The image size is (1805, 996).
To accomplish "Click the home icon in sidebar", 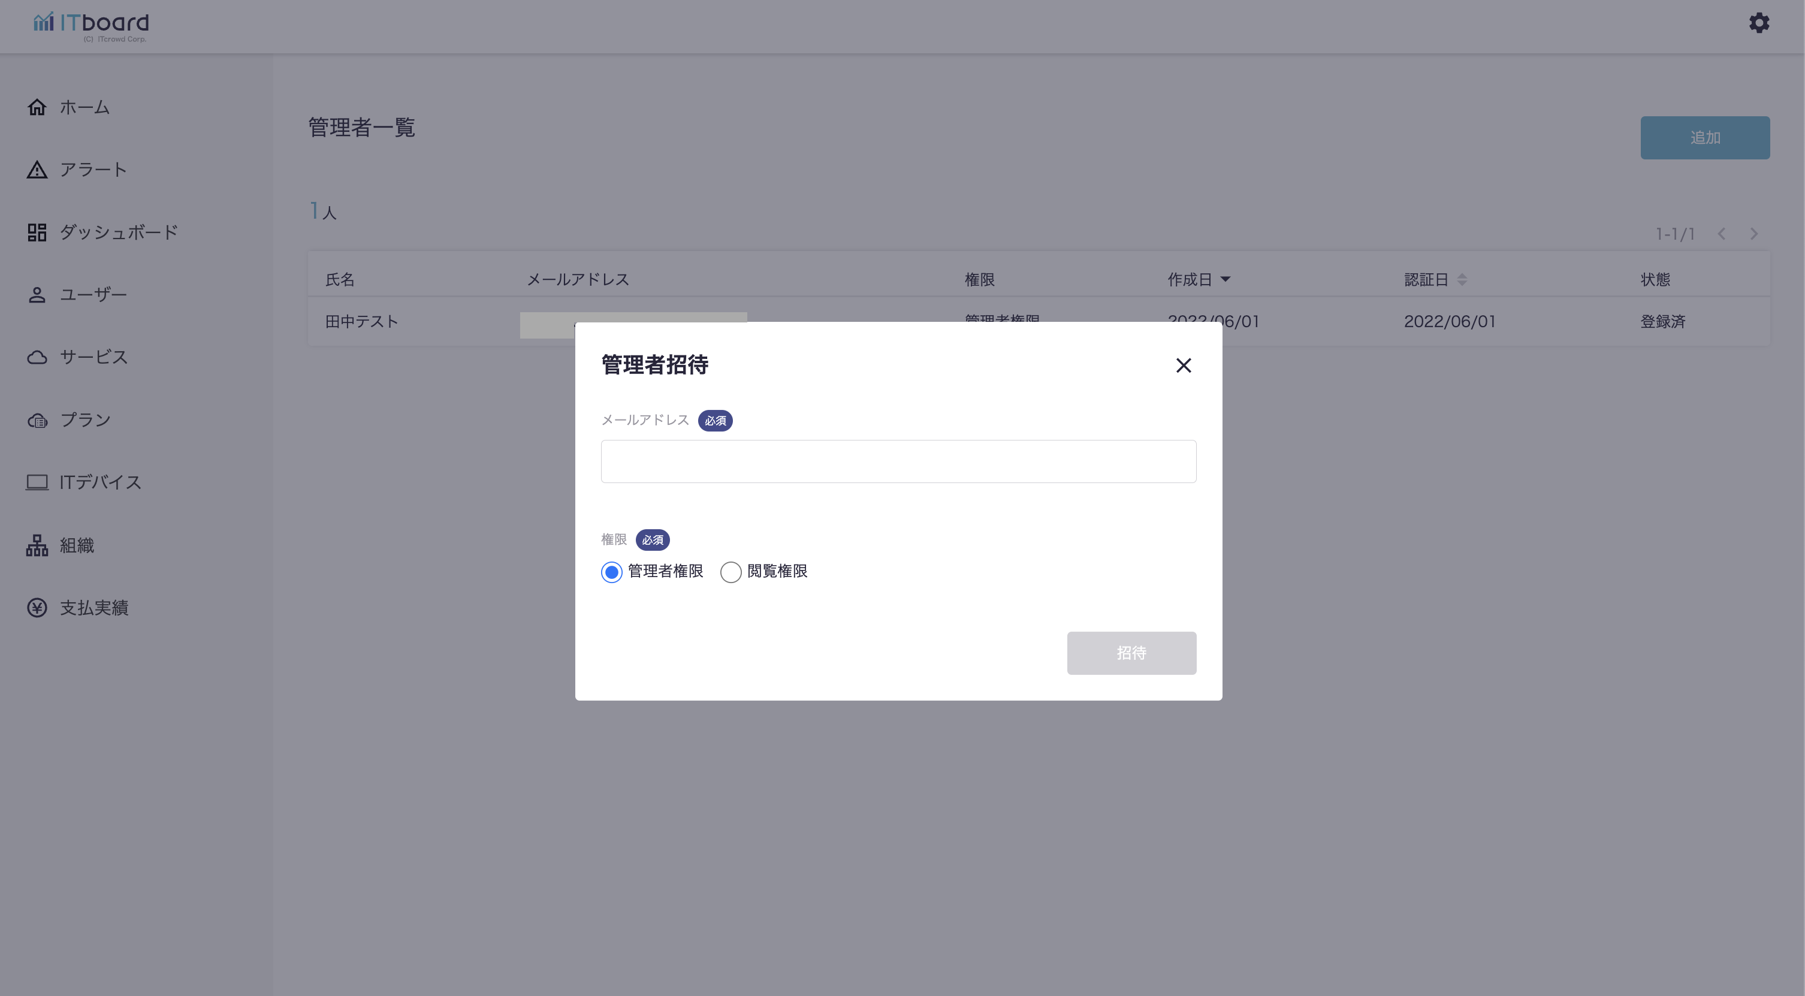I will click(37, 107).
